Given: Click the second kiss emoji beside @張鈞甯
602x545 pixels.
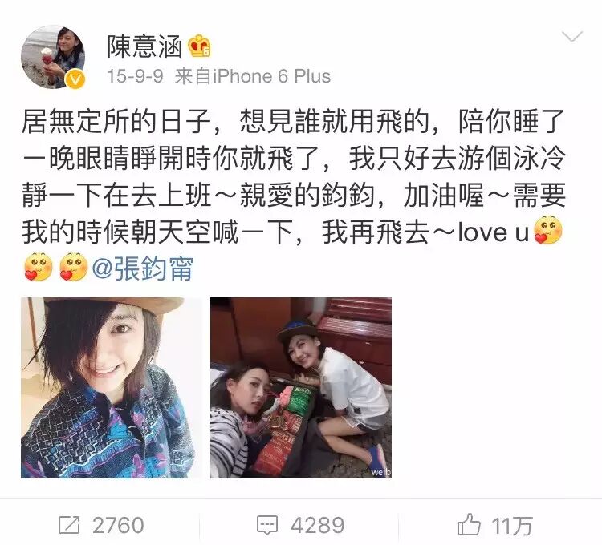Looking at the screenshot, I should 74,267.
